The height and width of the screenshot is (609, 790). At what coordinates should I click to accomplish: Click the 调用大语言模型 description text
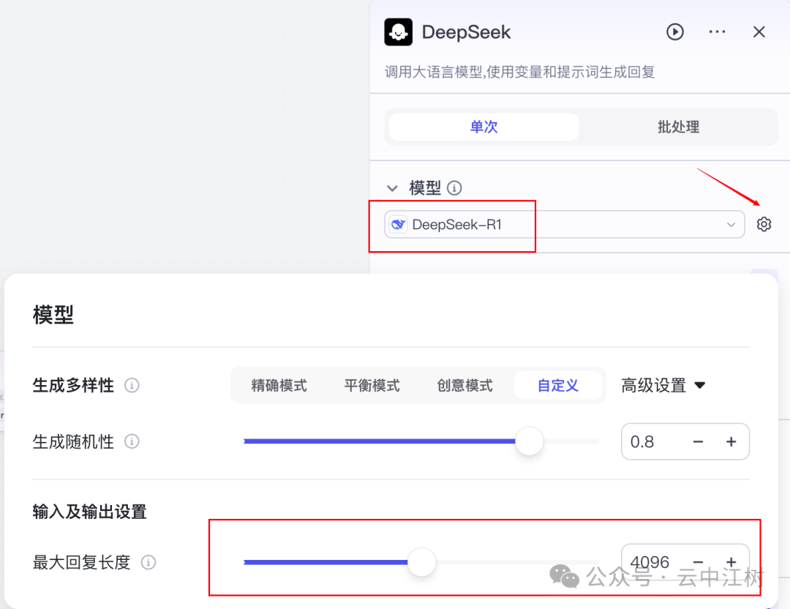click(x=519, y=72)
